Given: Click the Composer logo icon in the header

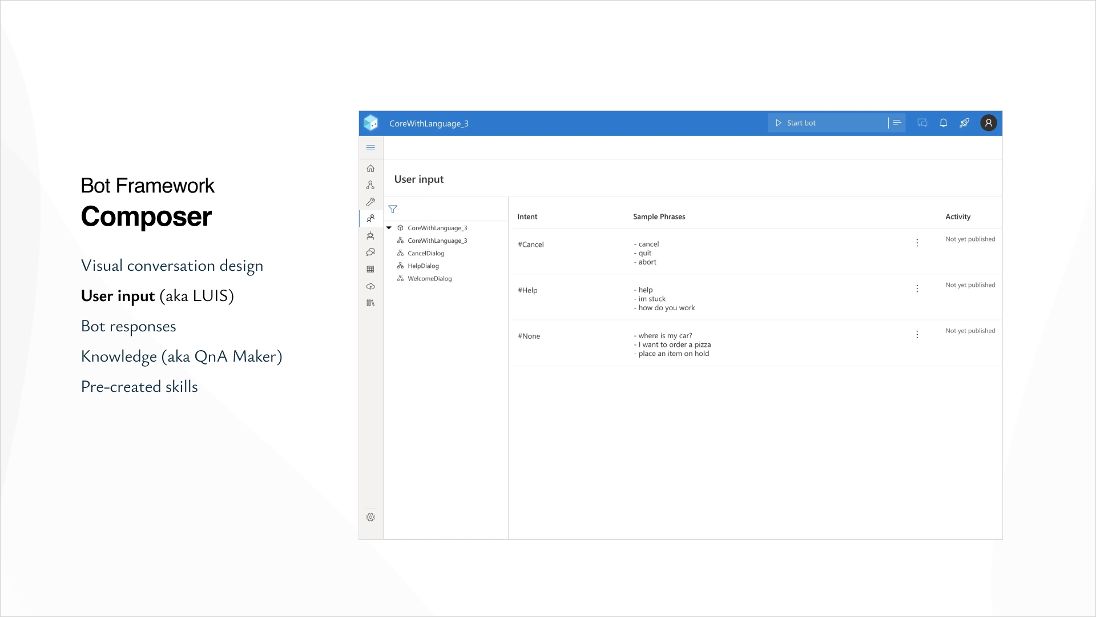Looking at the screenshot, I should (x=371, y=123).
